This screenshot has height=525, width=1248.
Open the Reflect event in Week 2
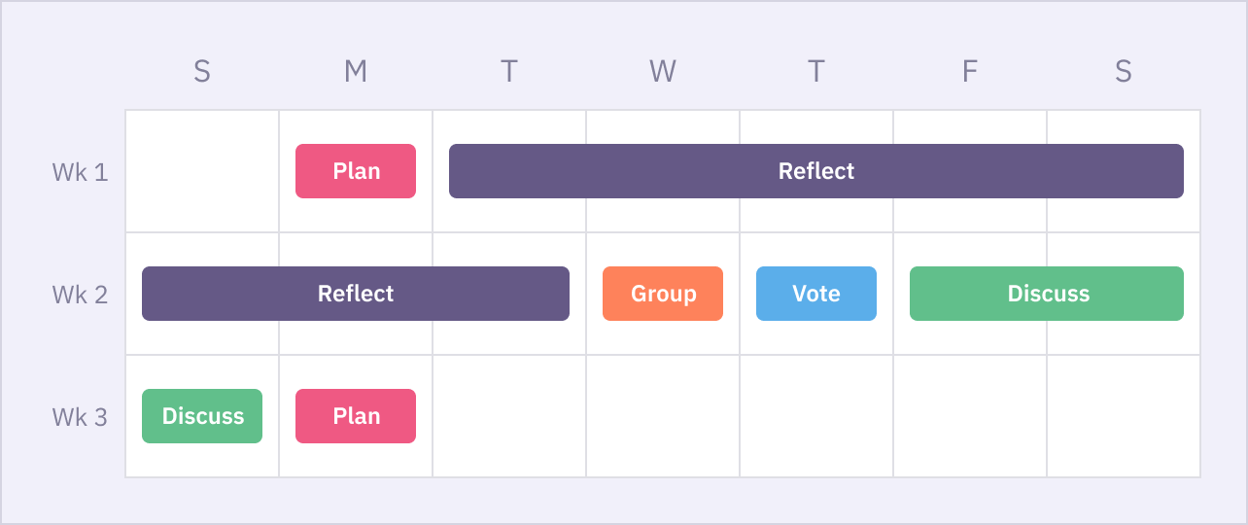(x=356, y=294)
